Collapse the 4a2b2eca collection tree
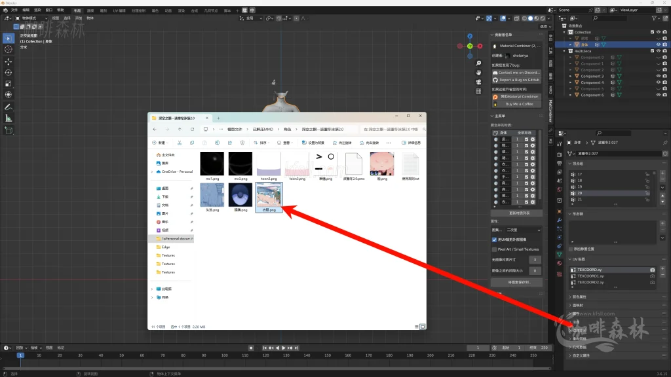 564,51
